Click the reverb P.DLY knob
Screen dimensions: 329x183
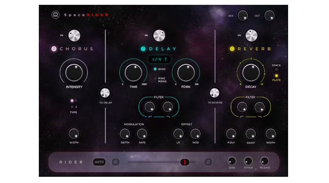[231, 134]
